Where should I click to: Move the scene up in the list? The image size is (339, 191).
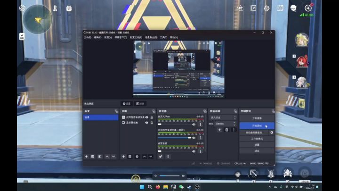pos(107,157)
